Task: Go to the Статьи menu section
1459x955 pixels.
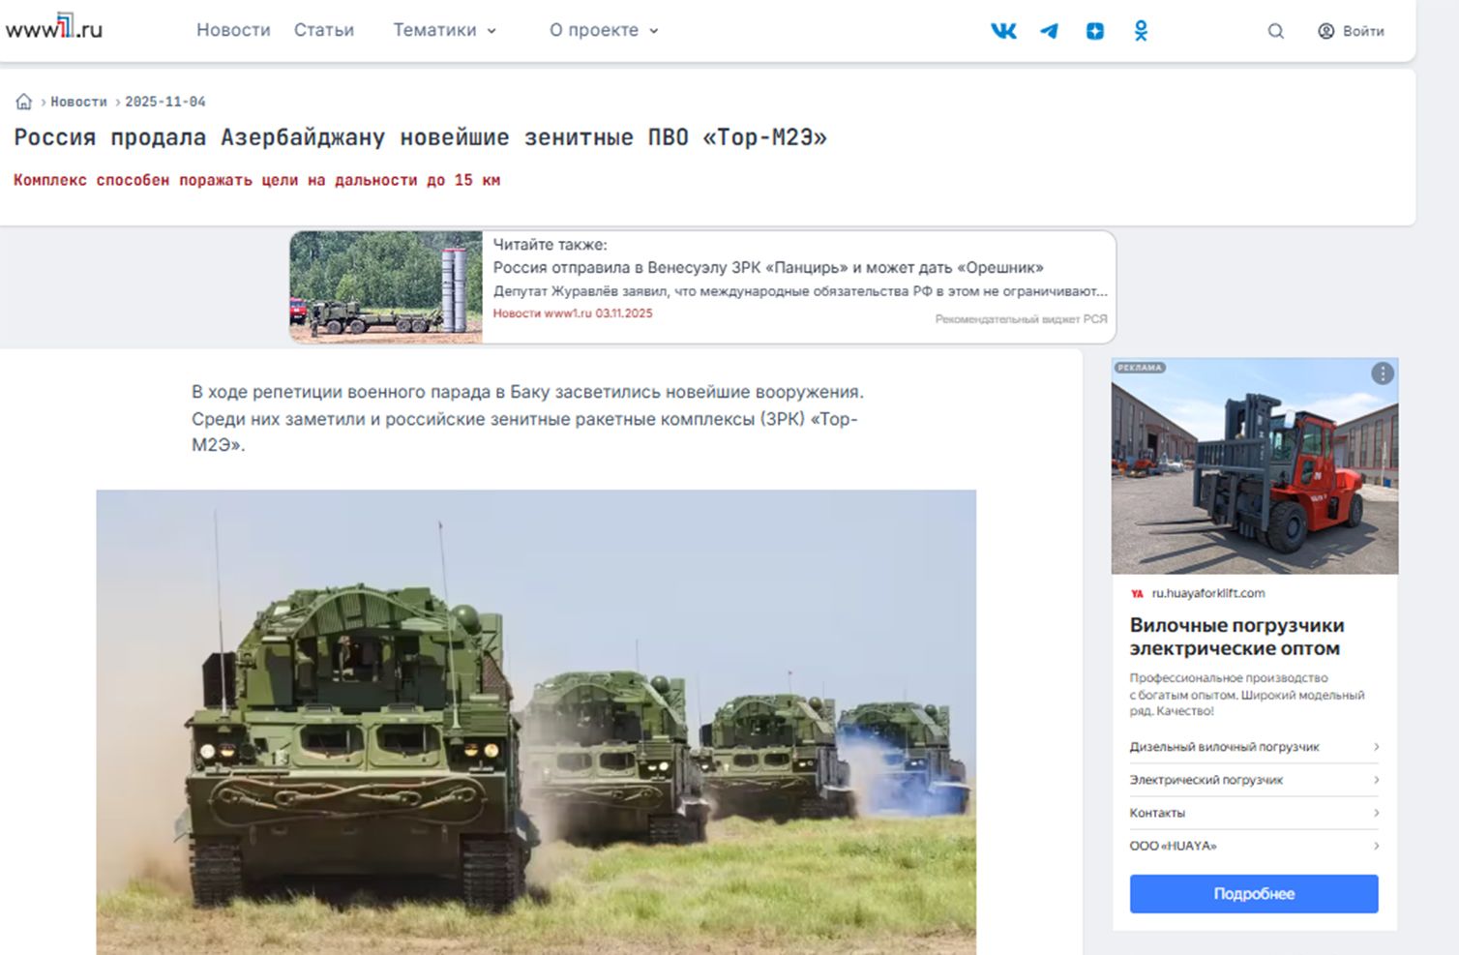Action: [x=324, y=30]
